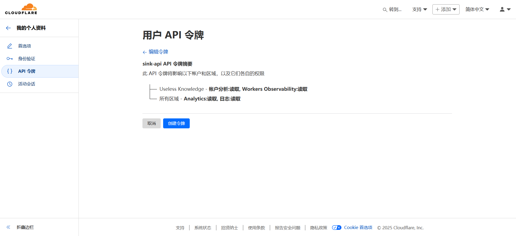Click the Cloudflare logo
The width and height of the screenshot is (516, 236).
click(x=21, y=9)
